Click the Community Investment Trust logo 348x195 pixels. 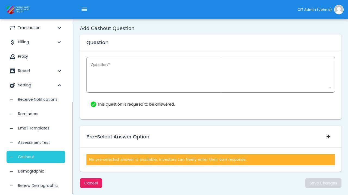click(18, 9)
